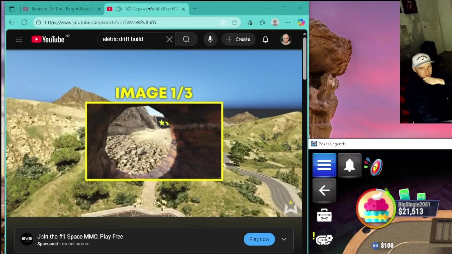
Task: Go to the YouTube home logo
Action: click(x=48, y=39)
